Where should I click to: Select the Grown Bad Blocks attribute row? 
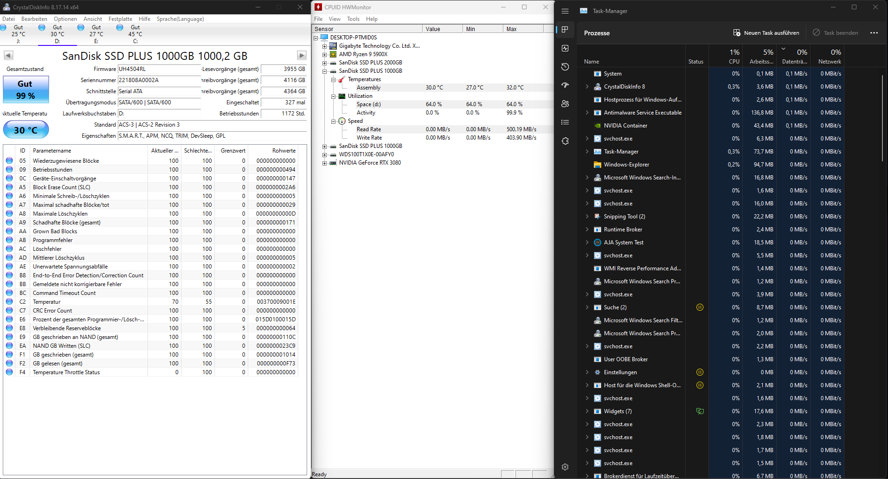pos(151,231)
